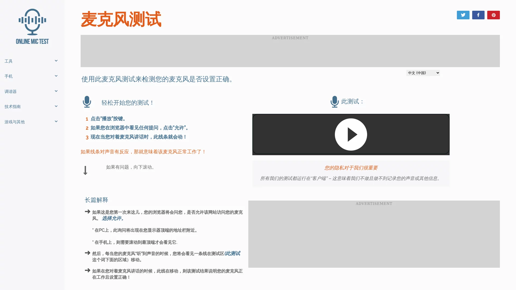Click the Twitter share icon
Screen dimensions: 516x290
coord(463,15)
